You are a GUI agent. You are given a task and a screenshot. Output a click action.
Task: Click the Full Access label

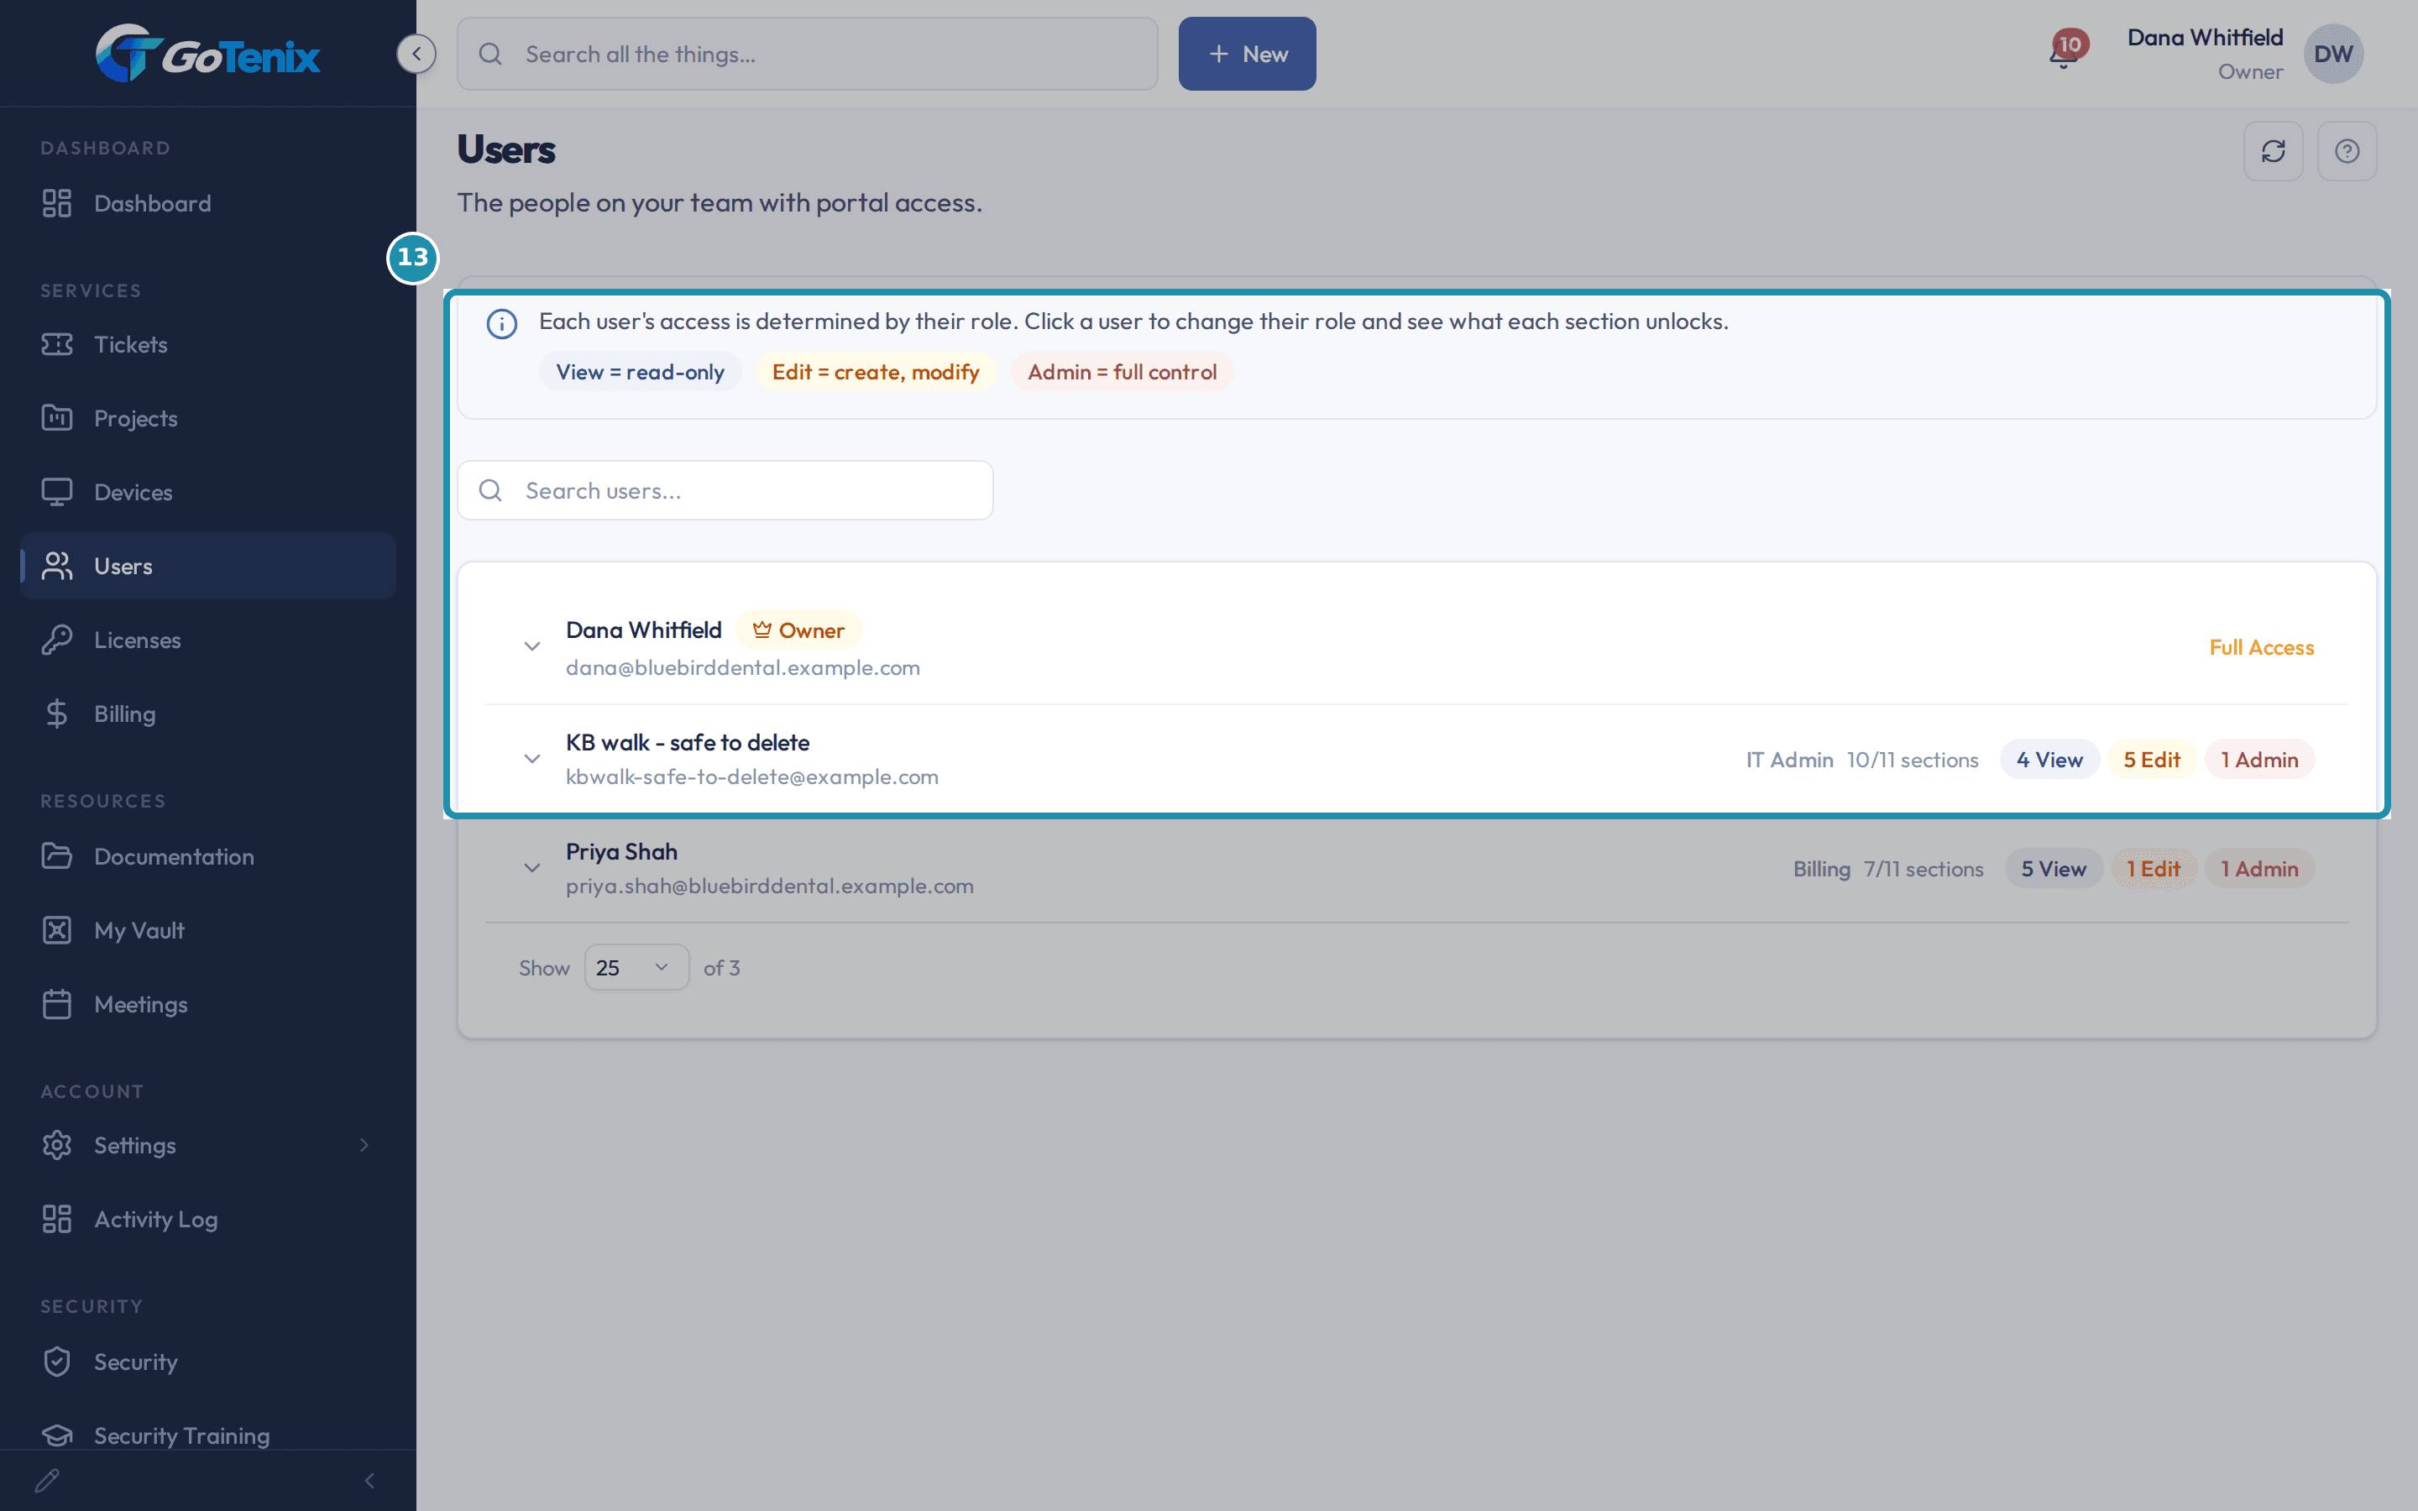coord(2261,647)
